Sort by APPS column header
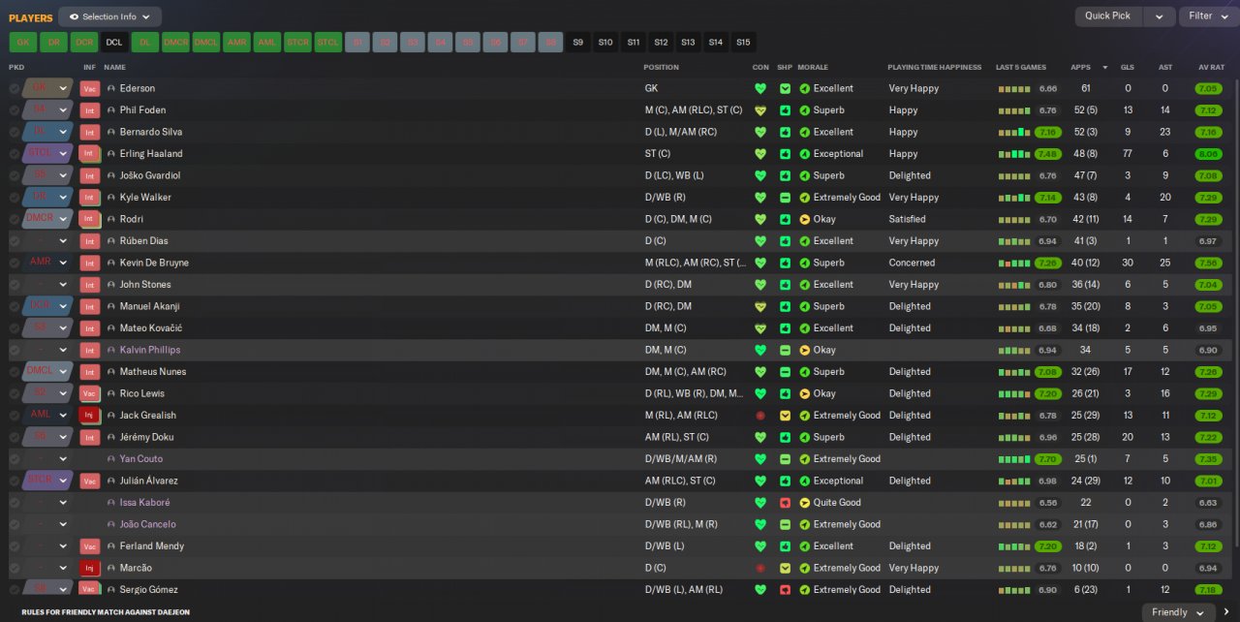This screenshot has height=622, width=1240. pyautogui.click(x=1080, y=67)
